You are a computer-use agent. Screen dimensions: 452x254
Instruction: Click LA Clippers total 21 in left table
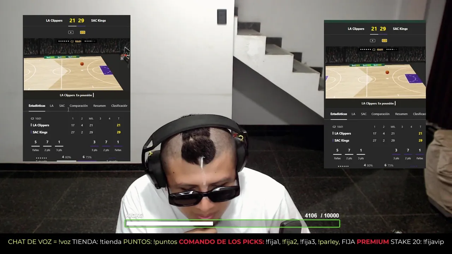[119, 125]
